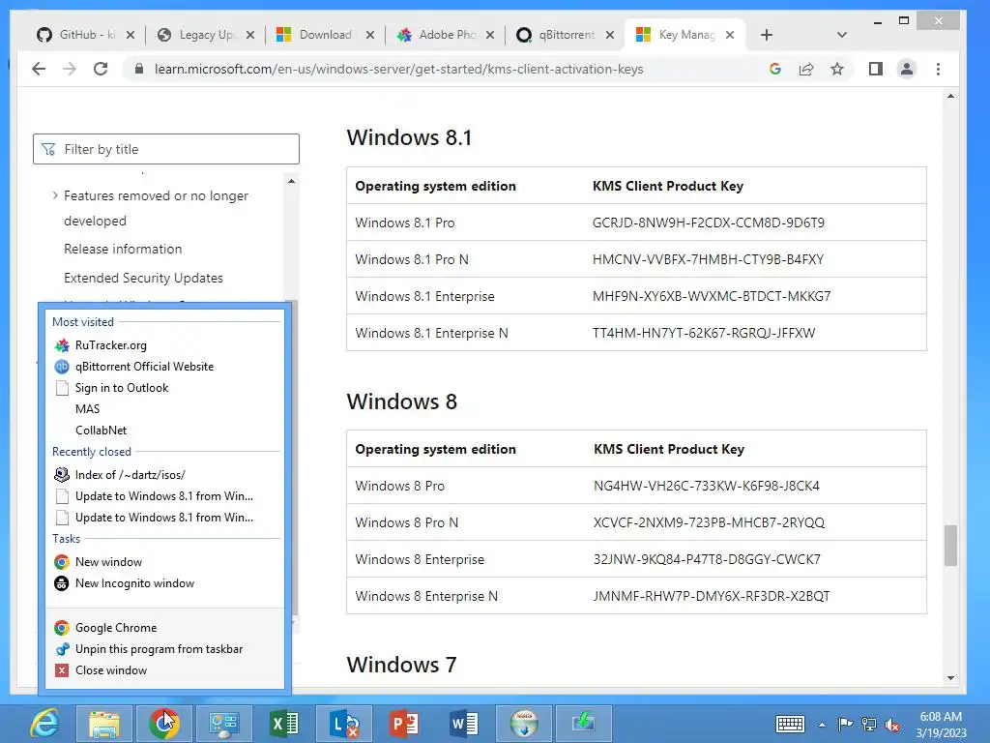Click the page scroll down arrow
This screenshot has height=743, width=990.
[951, 678]
